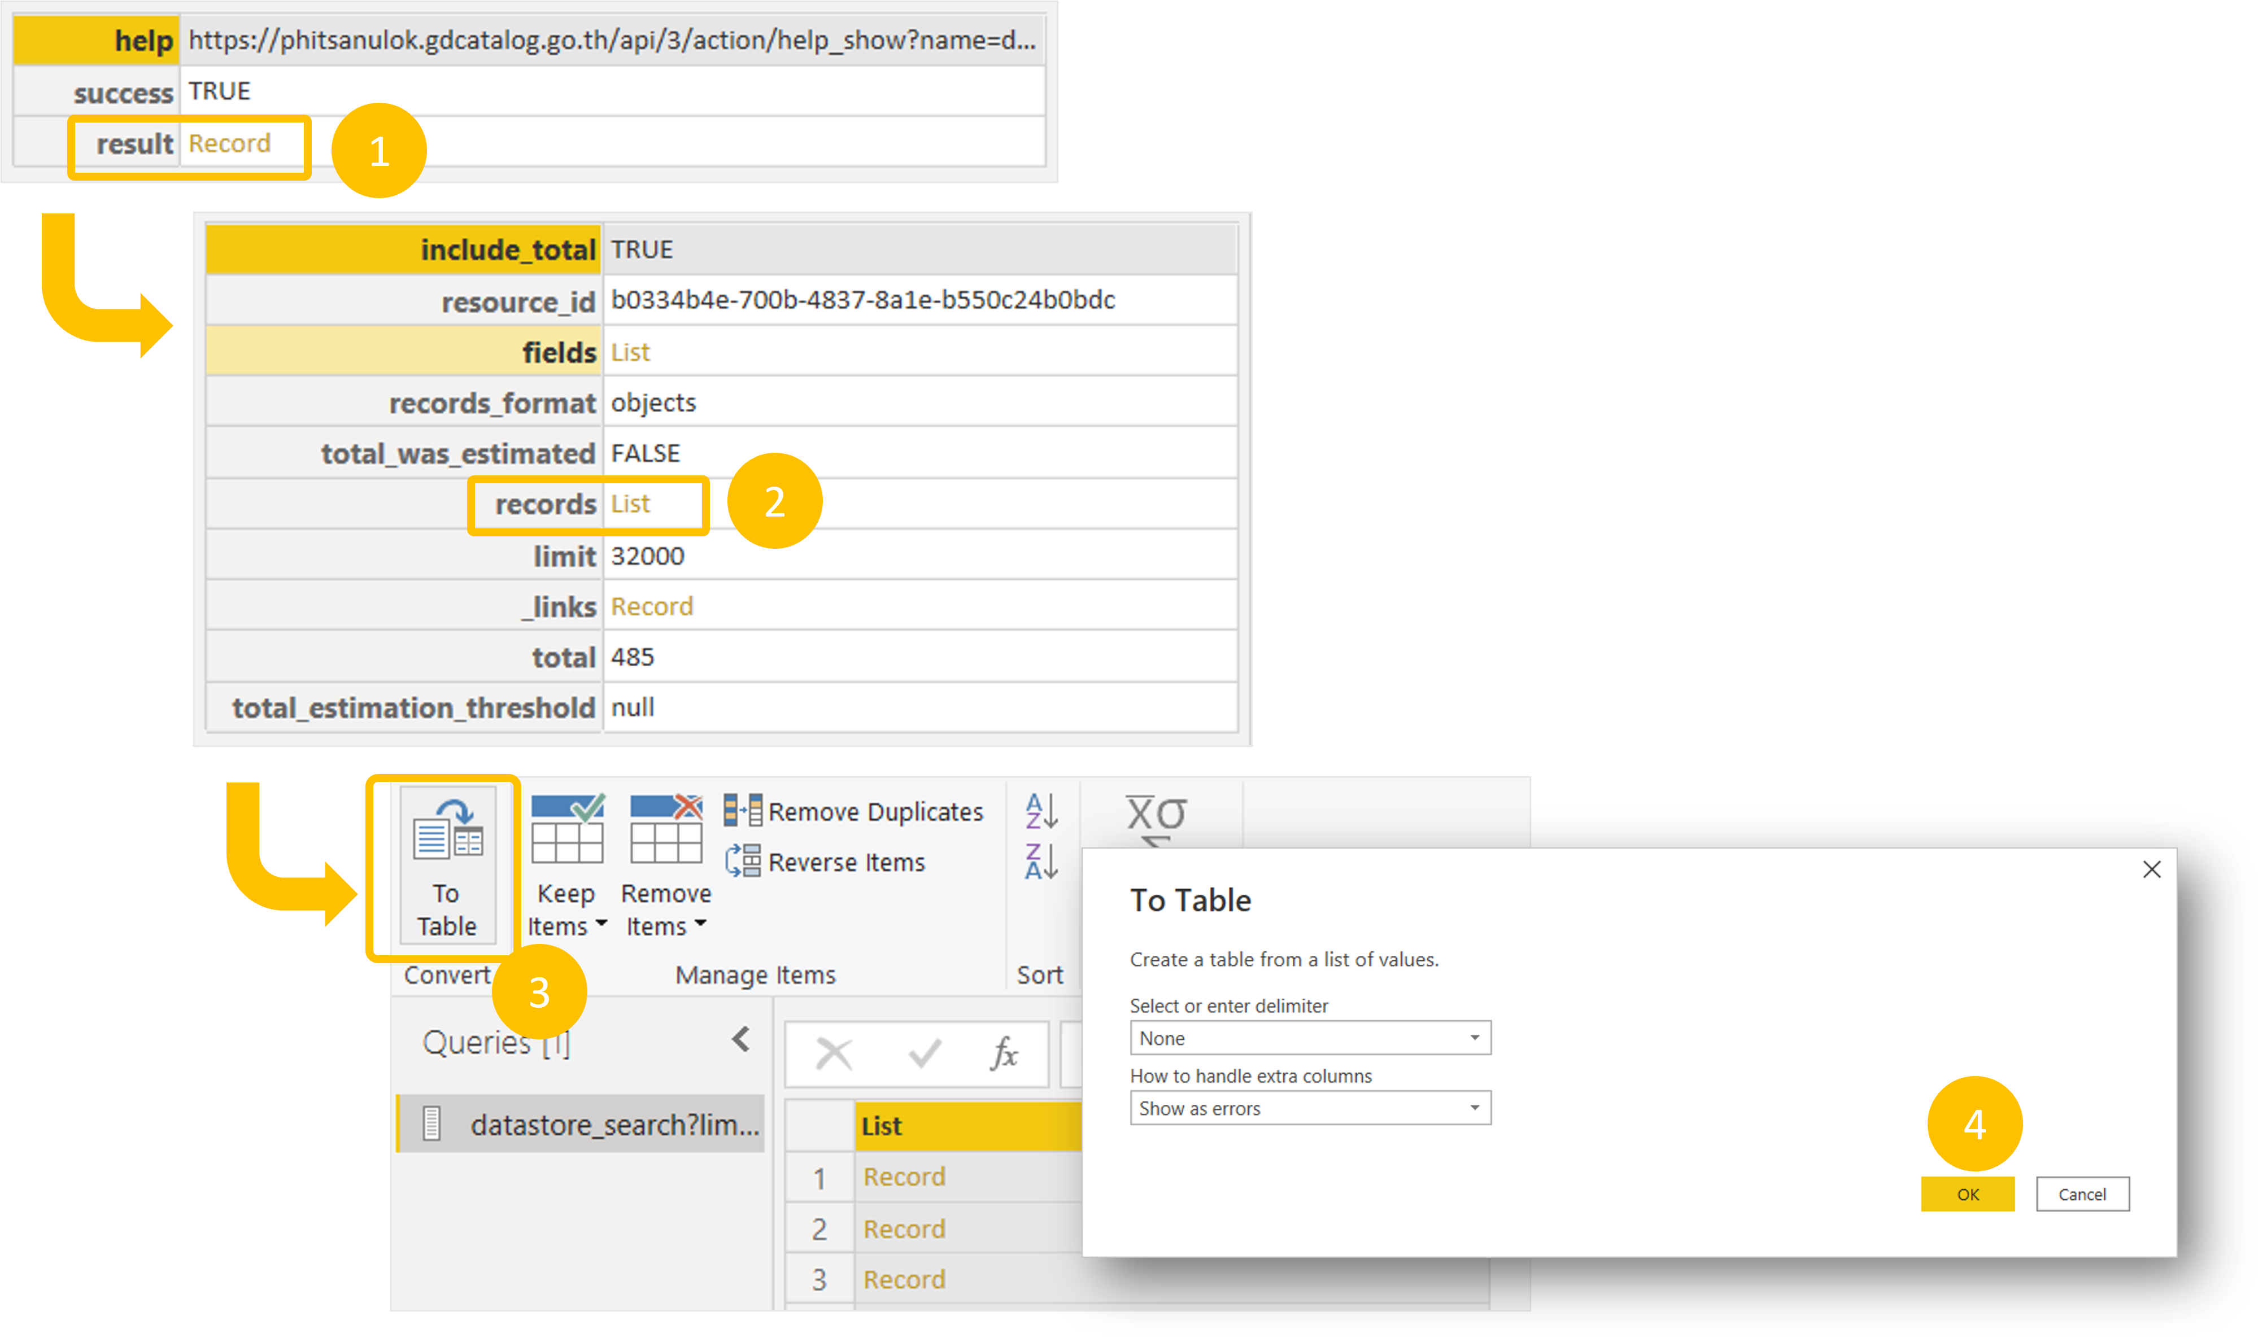Sort the list descending Z to A
This screenshot has width=2258, height=1338.
coord(1041,861)
